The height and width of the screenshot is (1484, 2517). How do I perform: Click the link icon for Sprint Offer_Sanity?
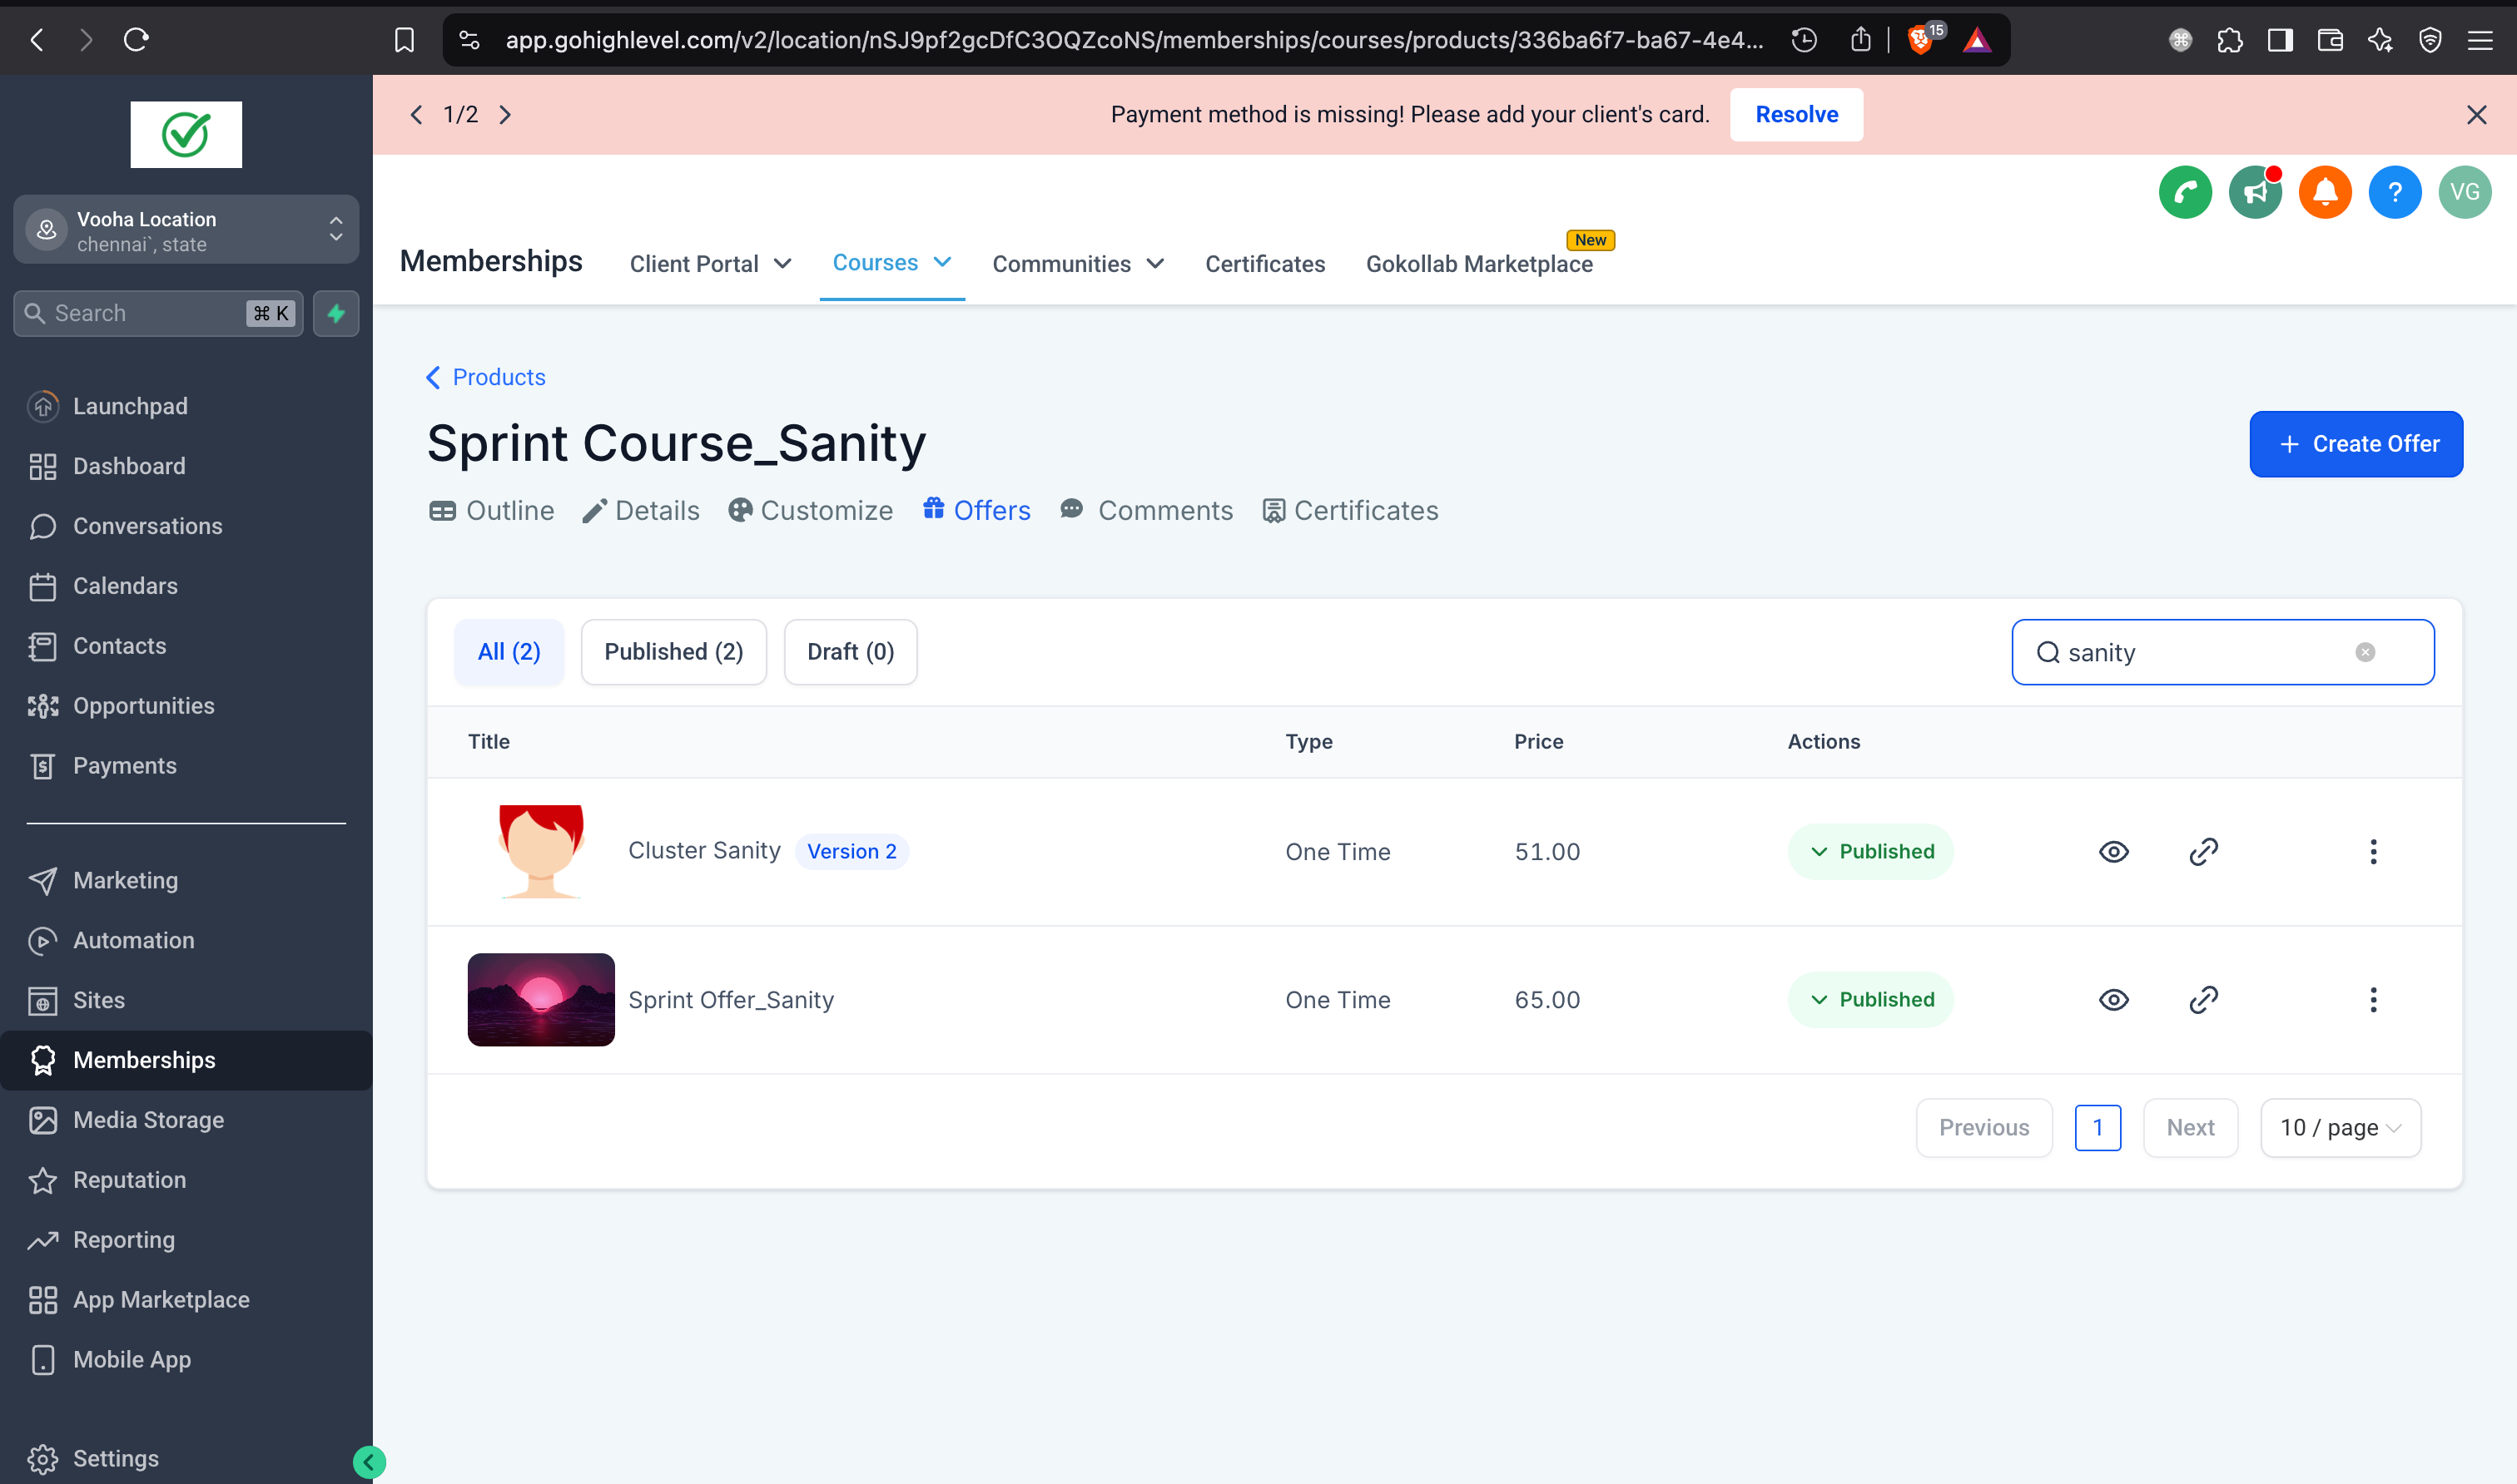[2204, 1000]
